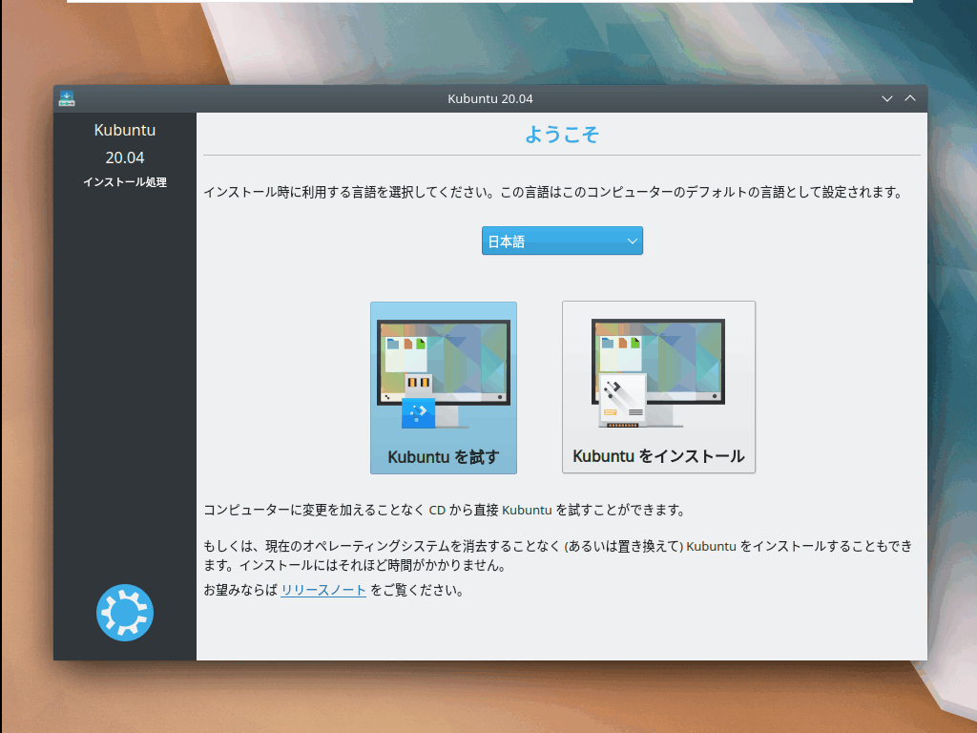The height and width of the screenshot is (733, 977).
Task: Maximize the Kubuntu 20.04 window
Action: tap(910, 98)
